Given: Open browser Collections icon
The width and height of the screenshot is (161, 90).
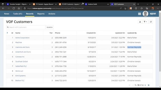Looking at the screenshot, I should click(x=147, y=8).
